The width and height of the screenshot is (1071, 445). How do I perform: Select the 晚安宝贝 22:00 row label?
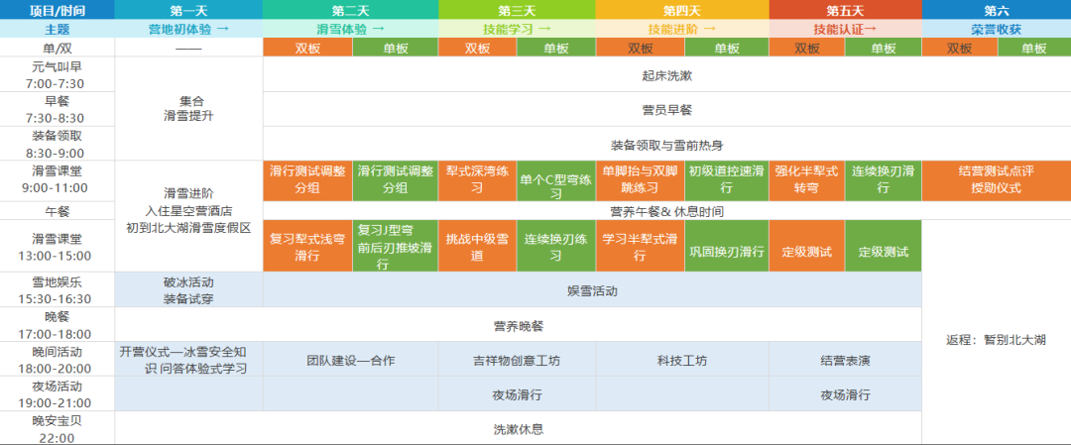58,428
